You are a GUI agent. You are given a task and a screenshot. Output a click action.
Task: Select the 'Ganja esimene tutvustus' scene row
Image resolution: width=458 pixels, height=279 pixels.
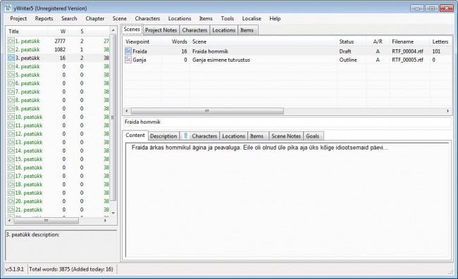(287, 60)
